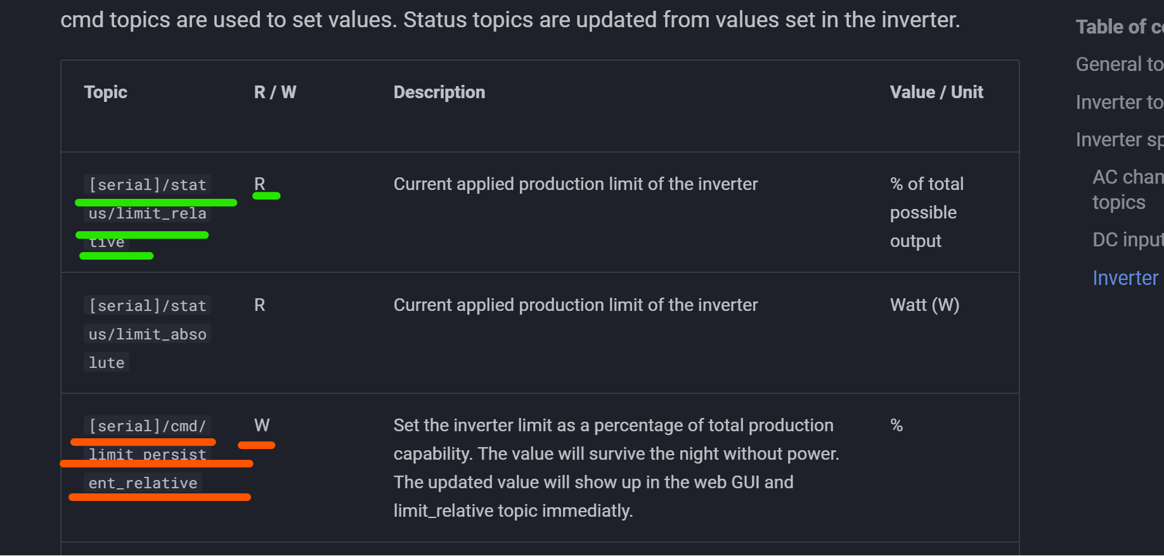The height and width of the screenshot is (556, 1164).
Task: Click the '% of total possible output' cell
Action: 927,213
